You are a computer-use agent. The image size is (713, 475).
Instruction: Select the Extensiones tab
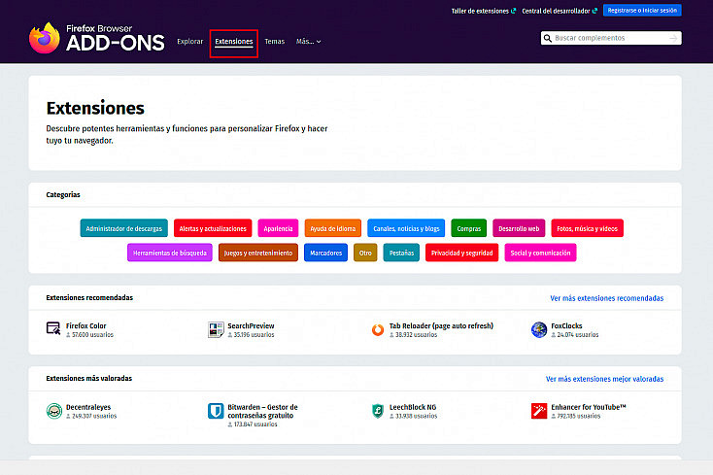tap(234, 42)
